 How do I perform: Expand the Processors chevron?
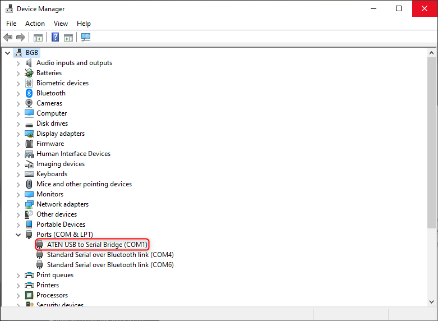coord(18,296)
